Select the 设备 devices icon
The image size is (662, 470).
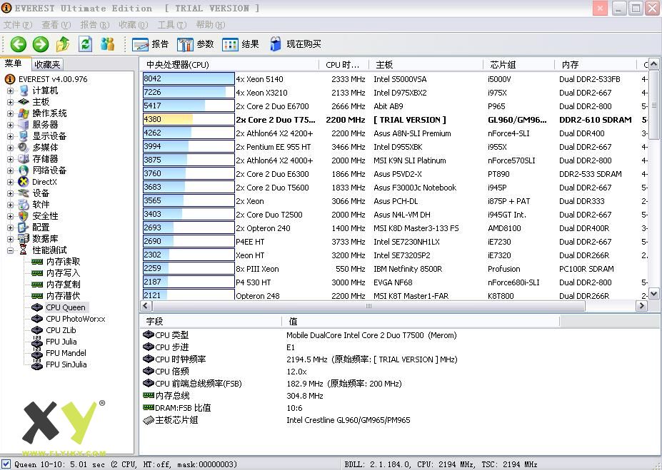point(24,193)
